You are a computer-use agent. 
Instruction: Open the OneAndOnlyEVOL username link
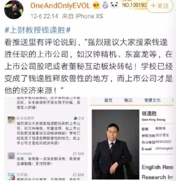[x=60, y=5]
